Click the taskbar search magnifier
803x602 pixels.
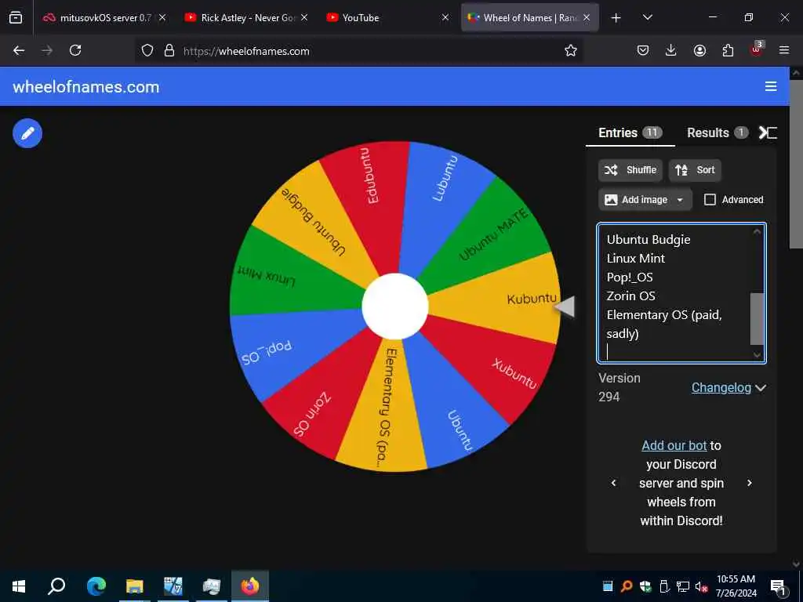click(x=56, y=586)
